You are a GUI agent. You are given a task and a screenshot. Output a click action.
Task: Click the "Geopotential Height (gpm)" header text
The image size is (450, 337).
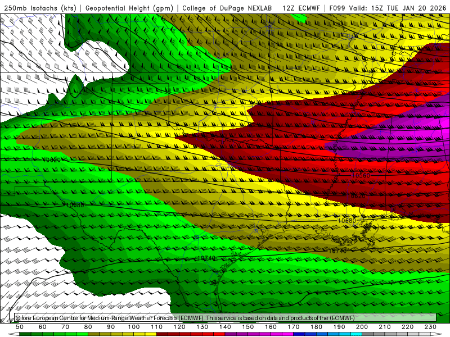pyautogui.click(x=129, y=8)
